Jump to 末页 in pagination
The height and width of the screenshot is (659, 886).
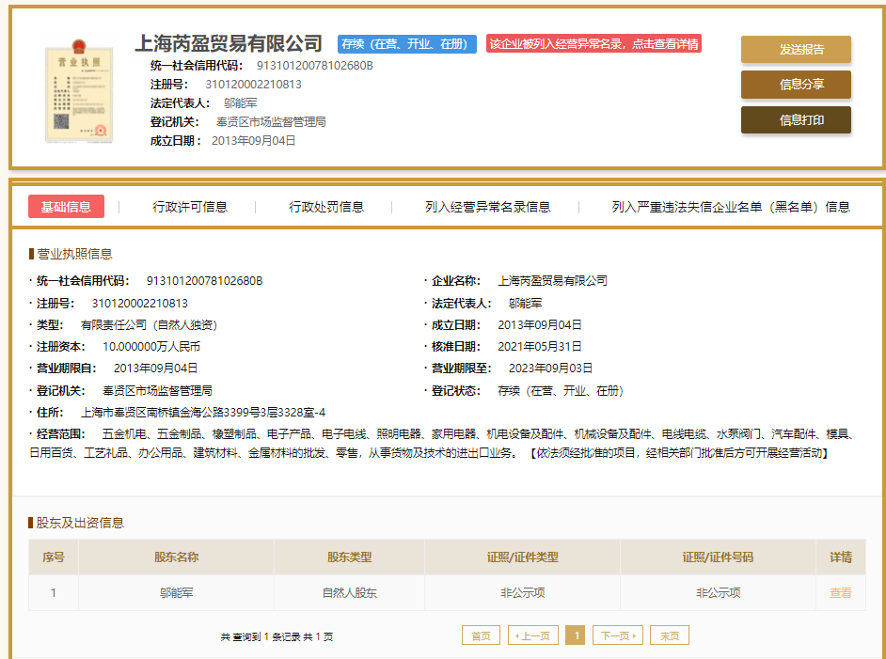669,635
